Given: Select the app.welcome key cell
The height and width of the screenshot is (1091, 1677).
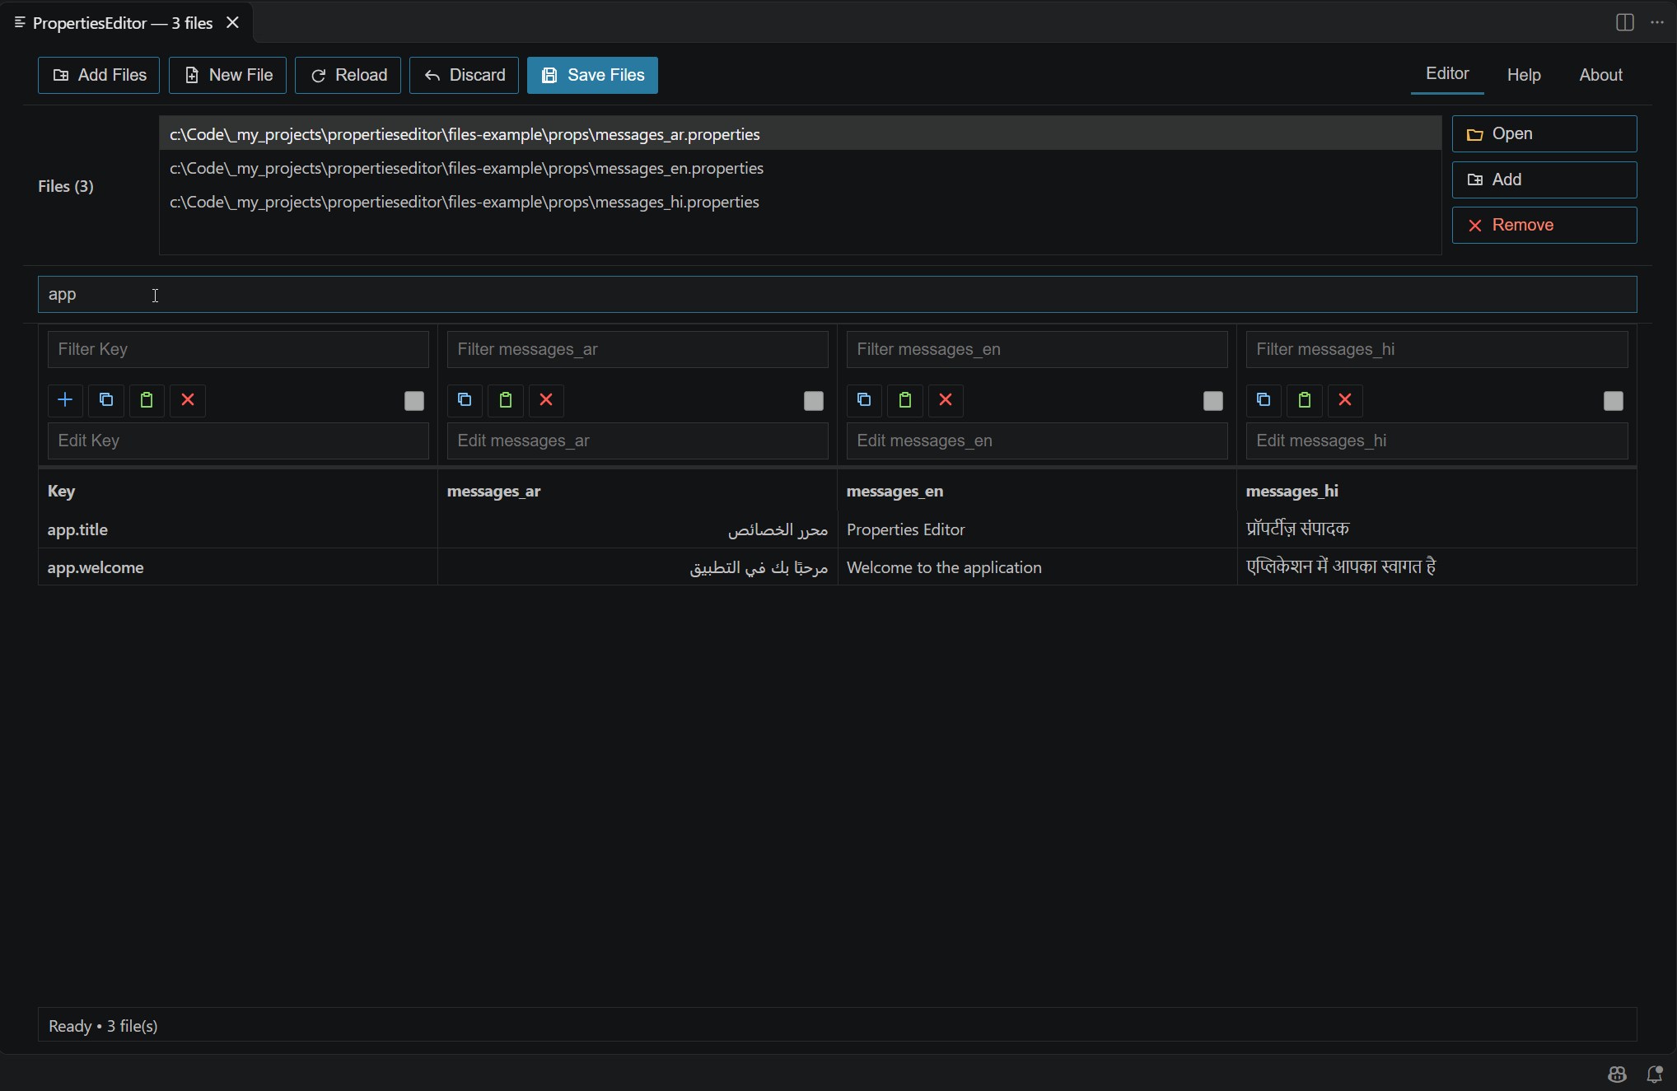Looking at the screenshot, I should pyautogui.click(x=238, y=567).
